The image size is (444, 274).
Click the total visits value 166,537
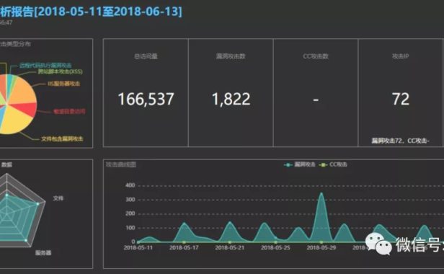tap(146, 100)
